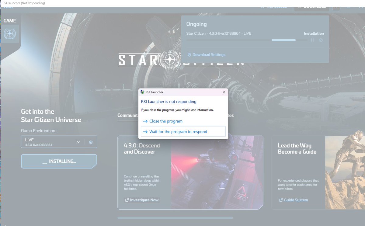Click the RSI Launcher dialog title icon
The height and width of the screenshot is (226, 365).
pos(142,92)
